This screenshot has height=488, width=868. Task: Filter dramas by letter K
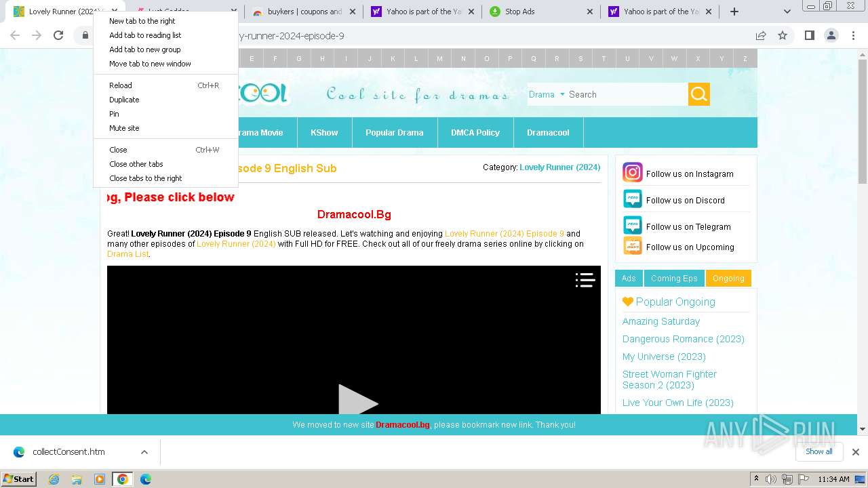[x=393, y=59]
